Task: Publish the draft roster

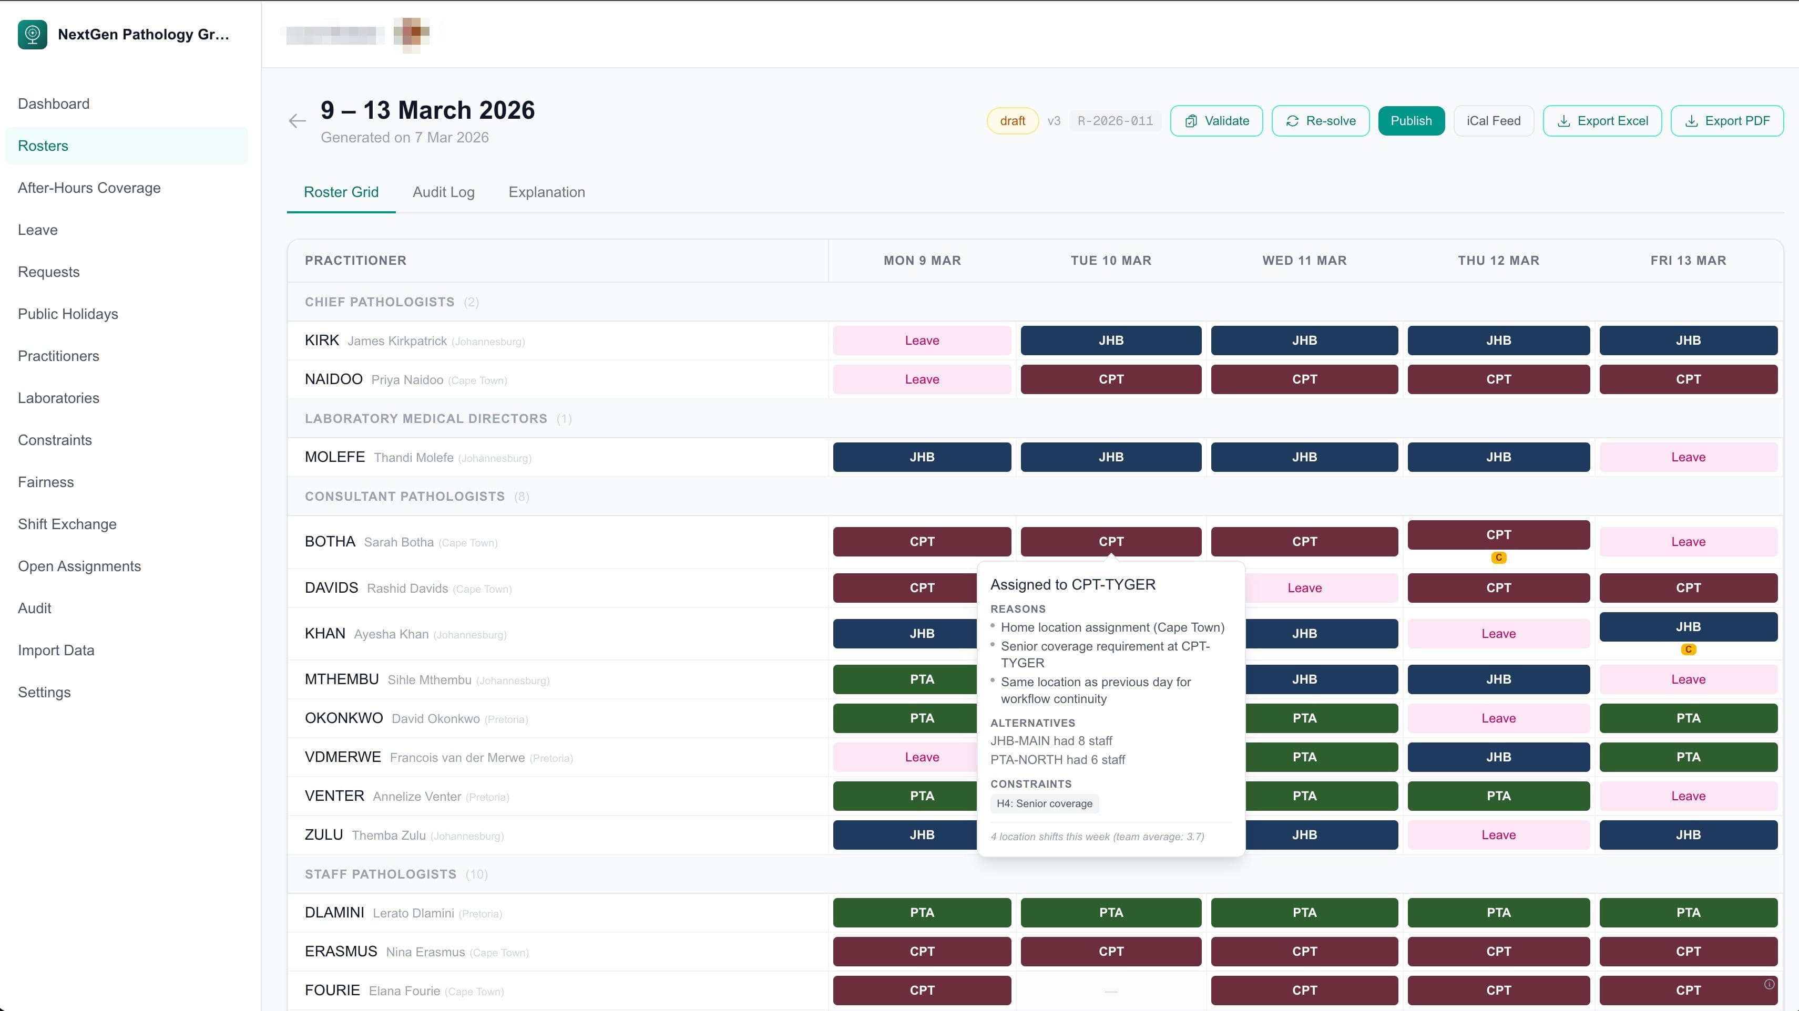Action: 1412,120
